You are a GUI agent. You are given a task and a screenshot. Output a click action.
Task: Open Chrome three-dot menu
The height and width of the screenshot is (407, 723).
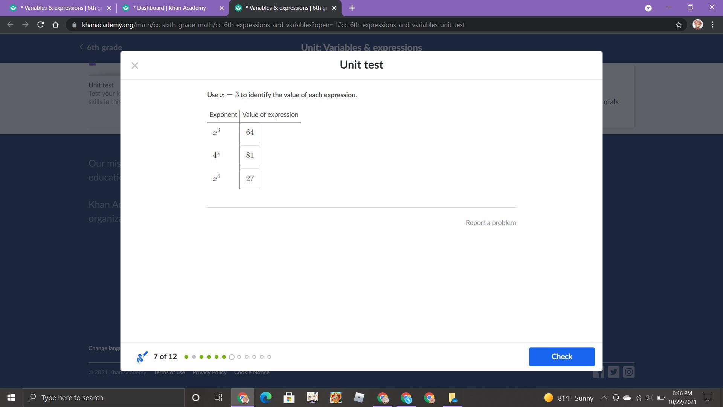(x=712, y=25)
